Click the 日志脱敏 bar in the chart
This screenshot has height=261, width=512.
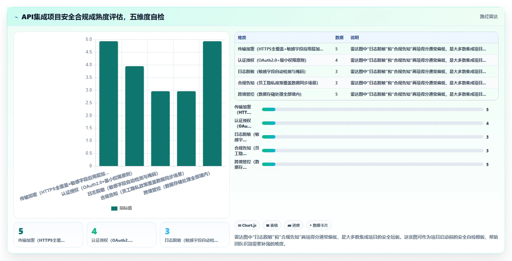(x=161, y=129)
